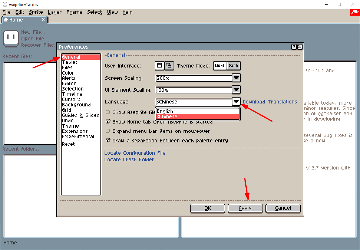Image resolution: width=360 pixels, height=250 pixels.
Task: Select Color in preferences sidebar
Action: (81, 73)
